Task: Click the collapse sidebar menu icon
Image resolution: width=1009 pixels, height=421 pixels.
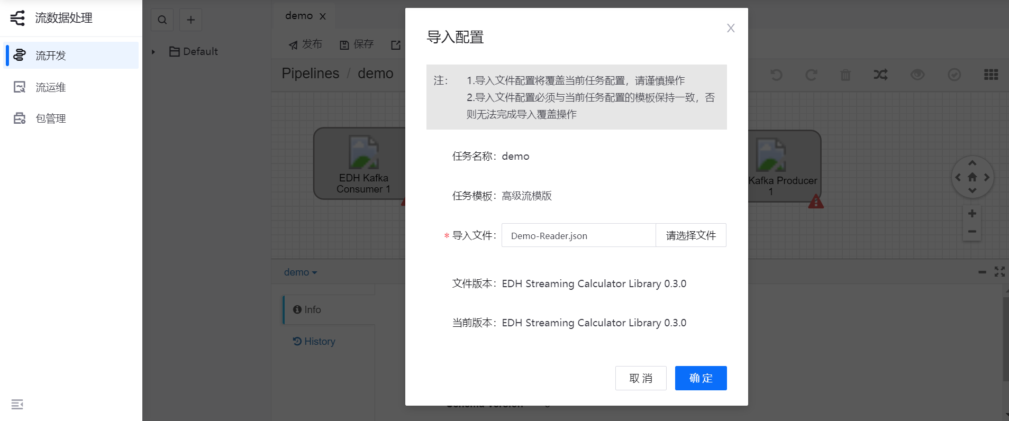Action: pyautogui.click(x=17, y=405)
